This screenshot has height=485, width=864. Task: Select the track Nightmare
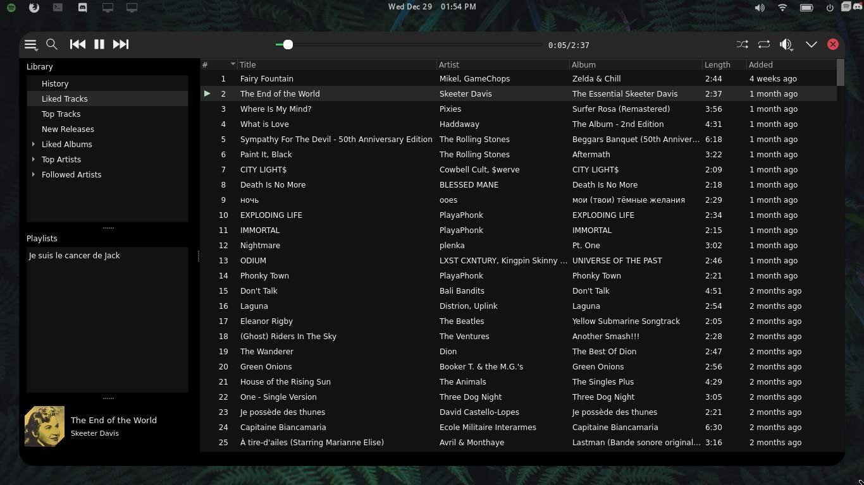[260, 246]
